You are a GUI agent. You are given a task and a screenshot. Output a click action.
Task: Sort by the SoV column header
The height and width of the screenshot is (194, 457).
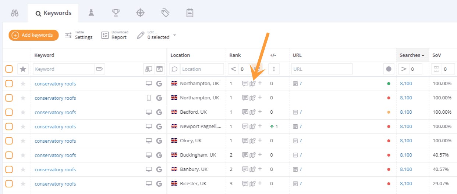pyautogui.click(x=437, y=55)
